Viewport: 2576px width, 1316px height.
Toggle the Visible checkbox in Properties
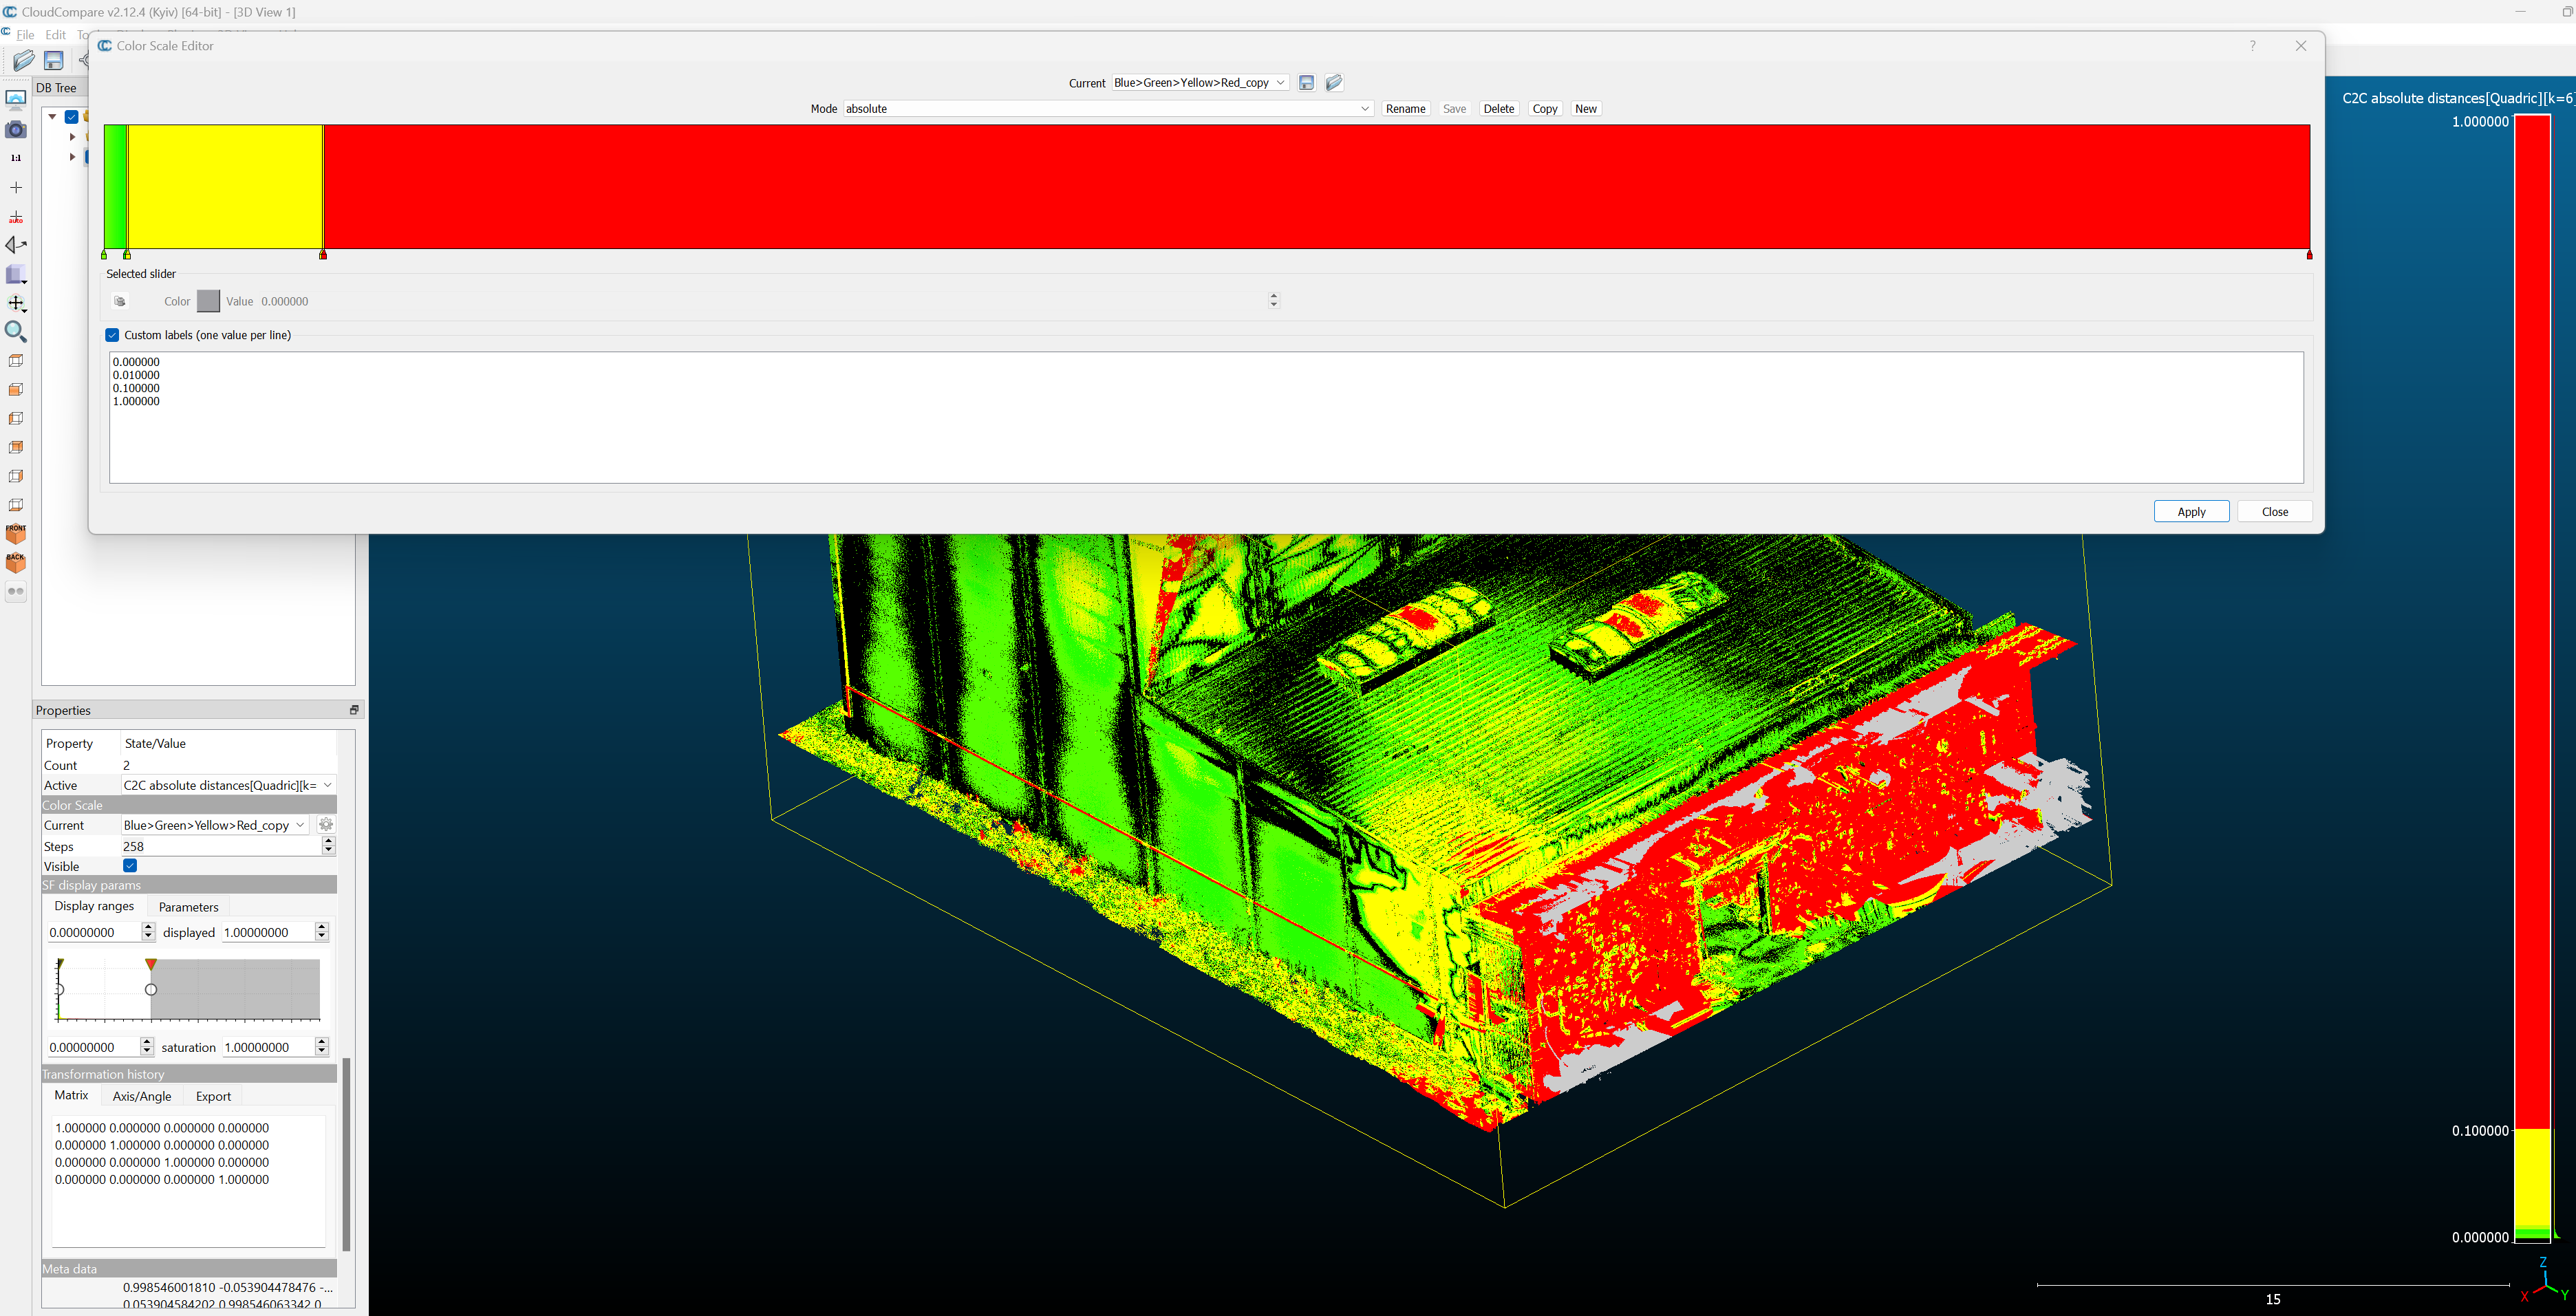click(130, 866)
